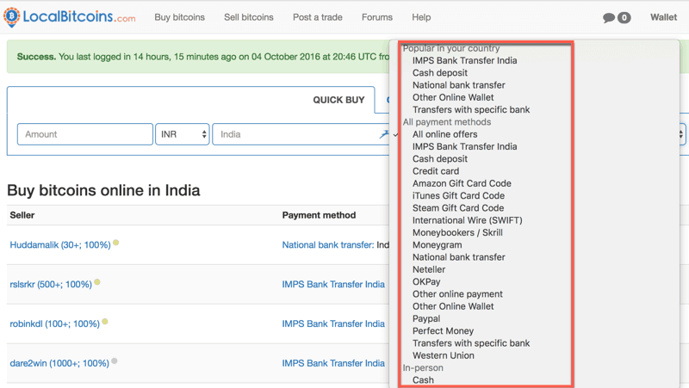Select Perfect Money option
The width and height of the screenshot is (689, 388).
(443, 331)
